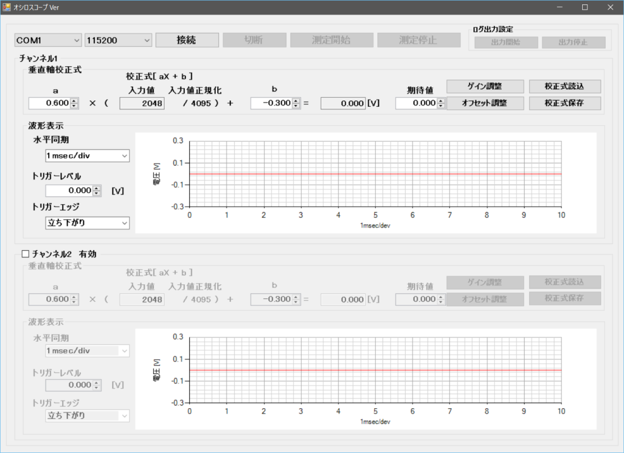Open the 115200 baud rate dropdown
The image size is (624, 453).
pyautogui.click(x=118, y=40)
